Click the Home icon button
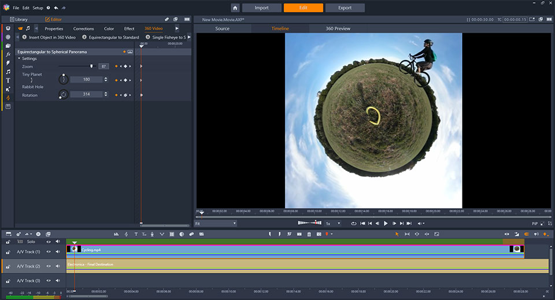 (235, 8)
